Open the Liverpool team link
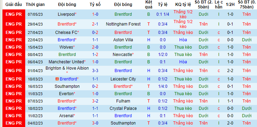The image size is (257, 127). [66, 14]
